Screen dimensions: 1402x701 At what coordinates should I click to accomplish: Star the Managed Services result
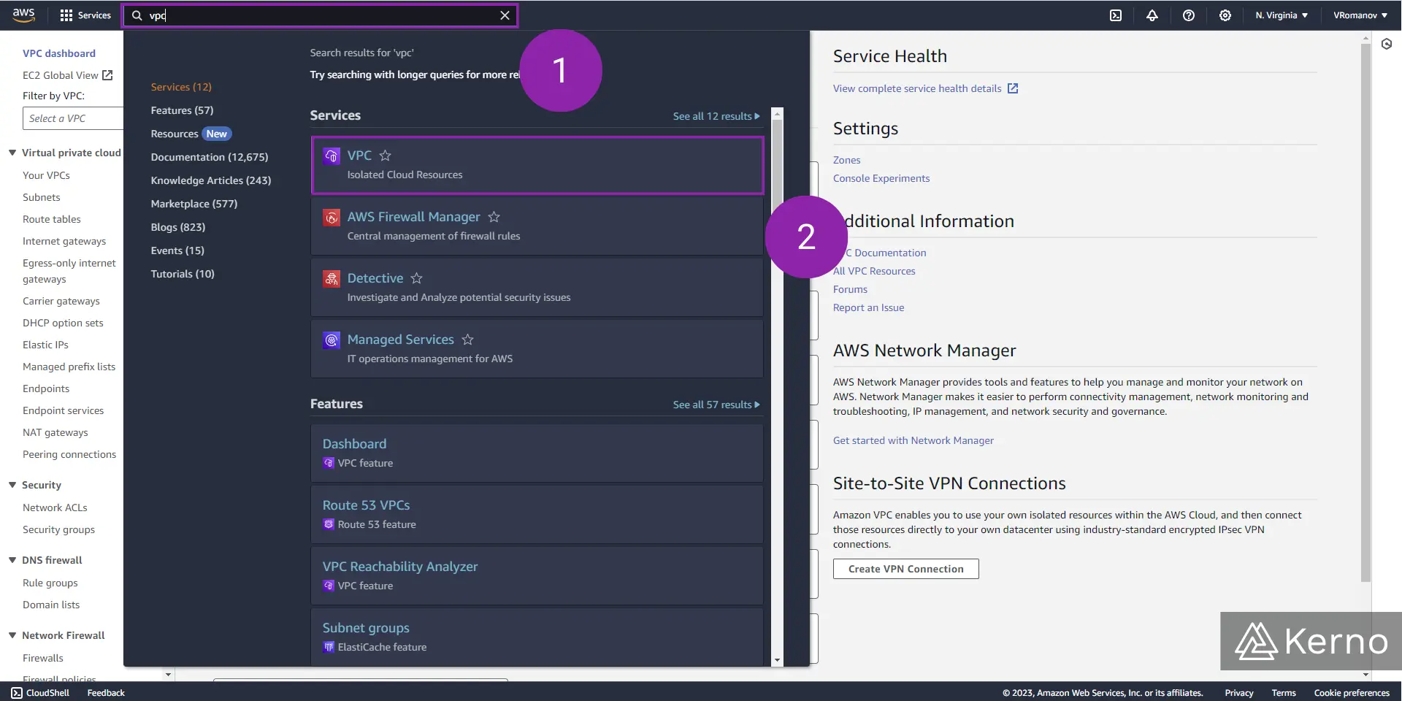[468, 340]
